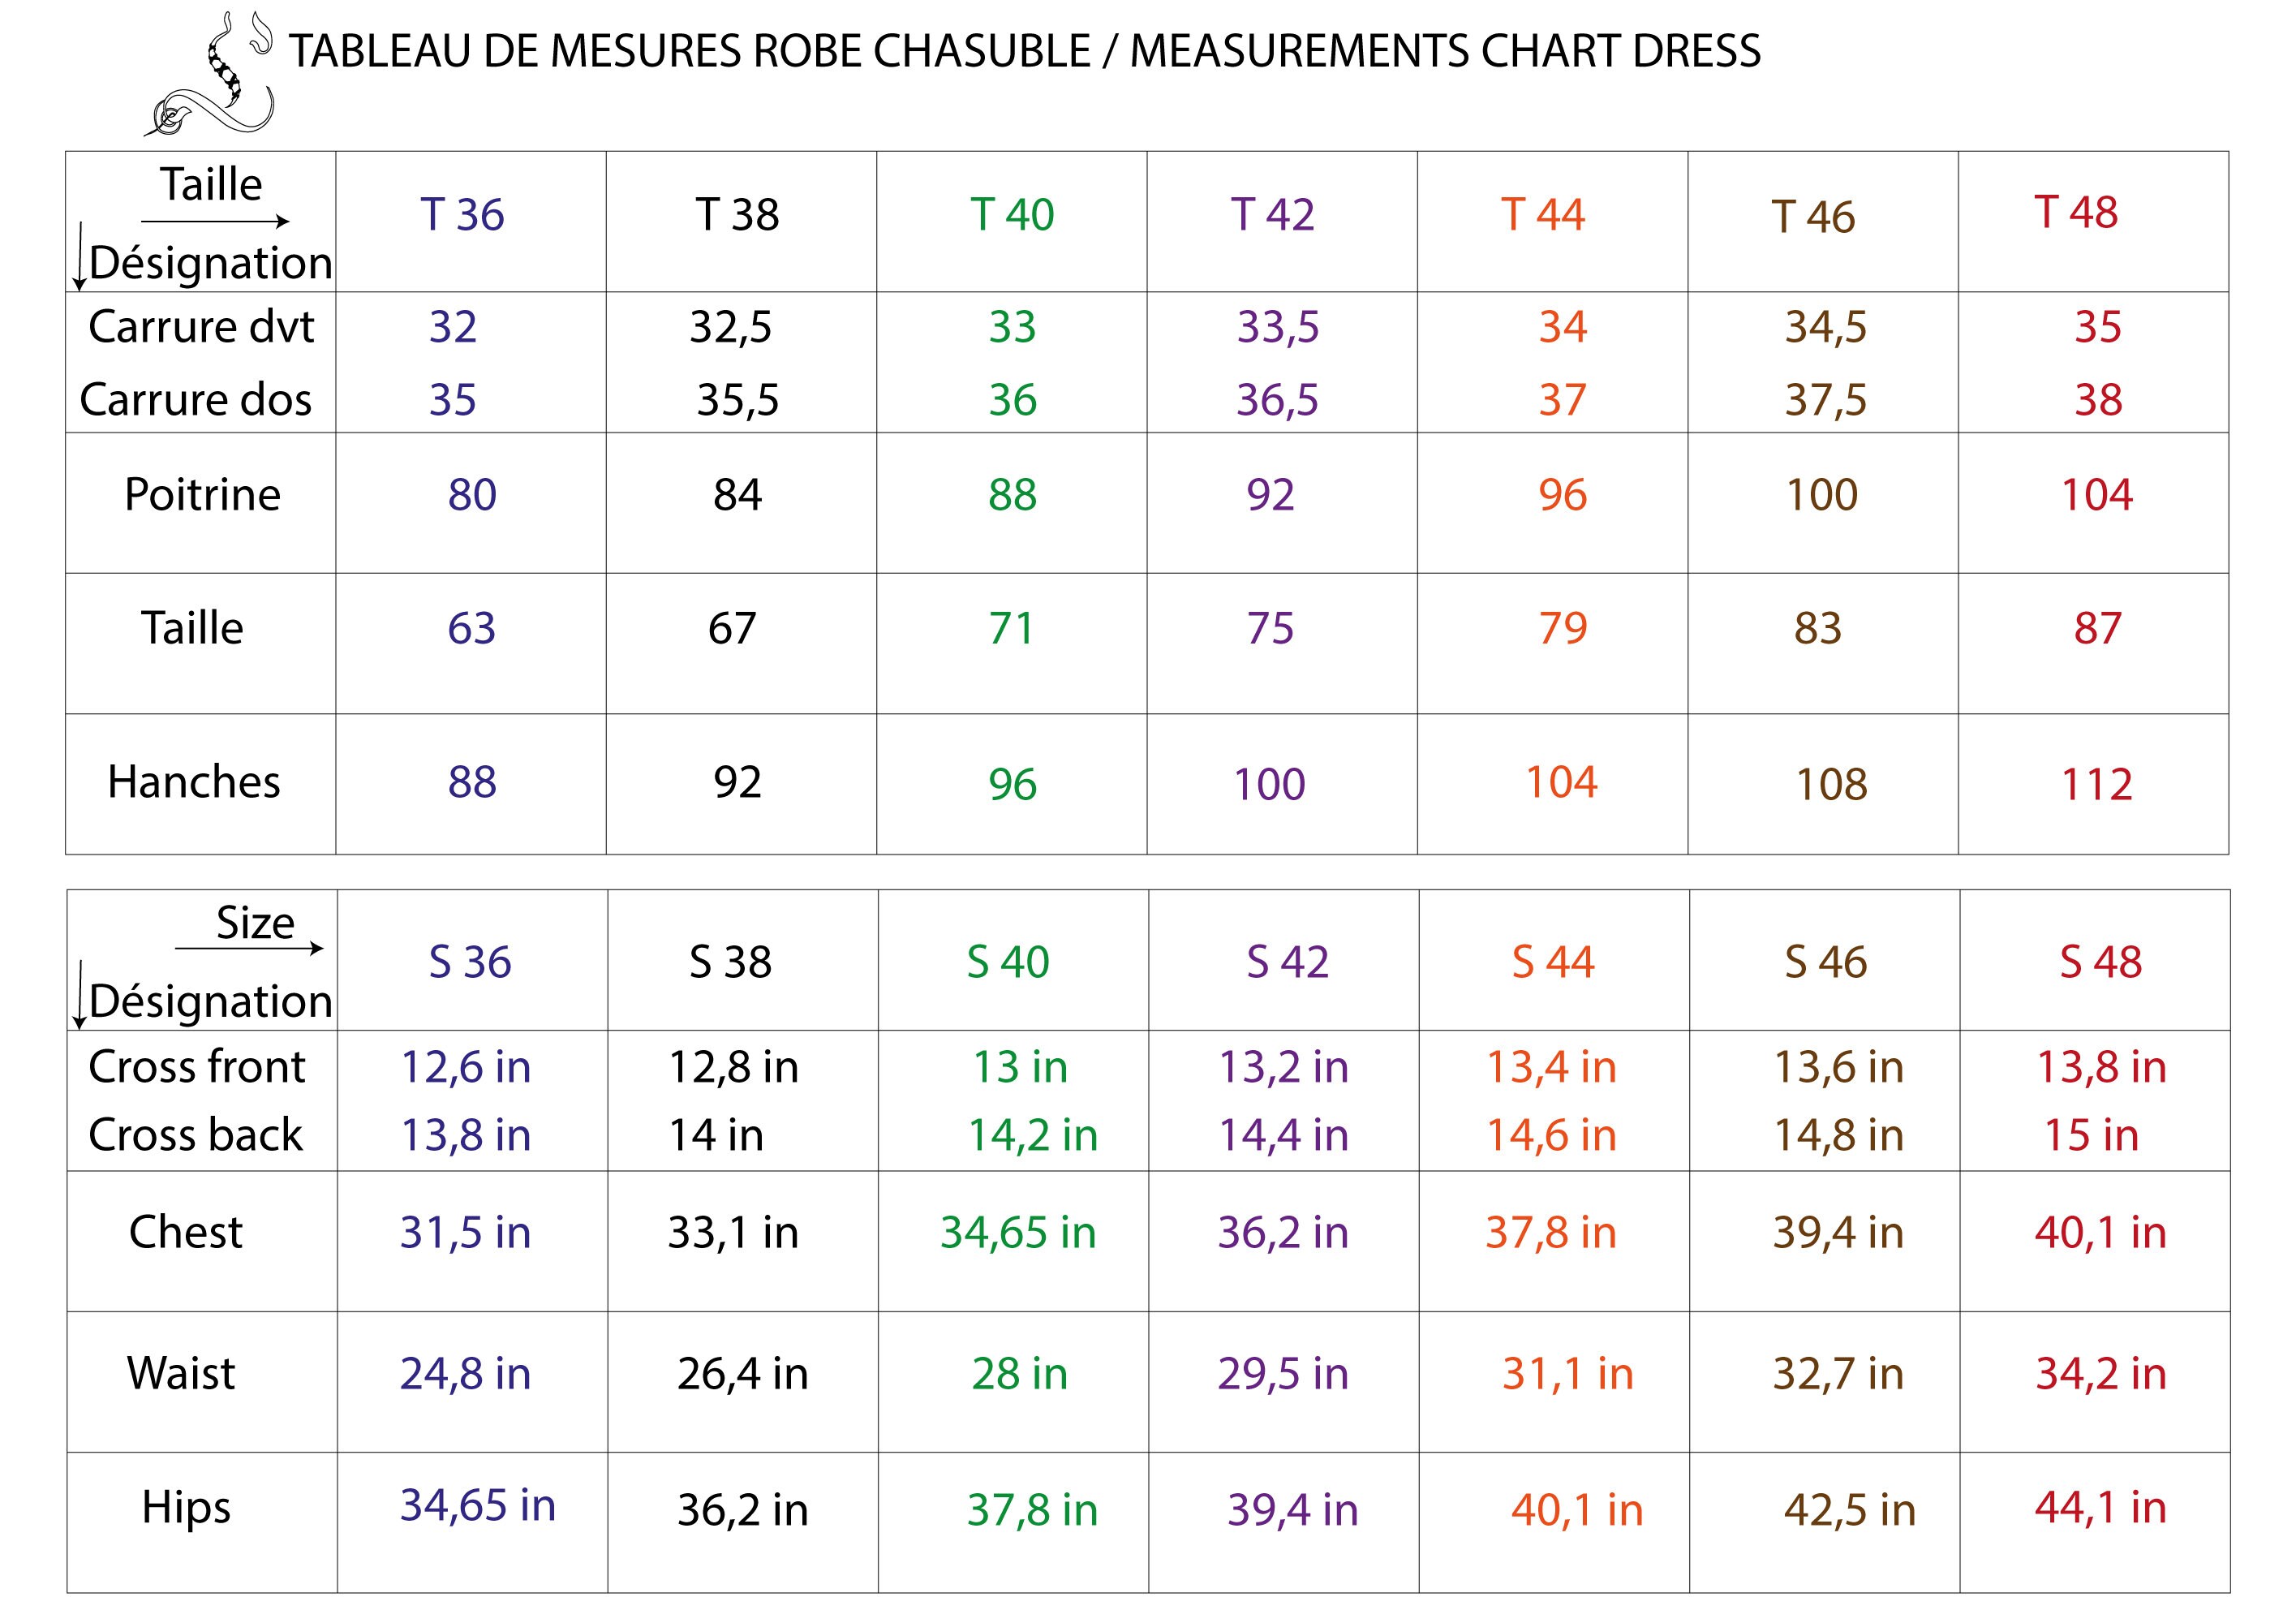This screenshot has width=2296, height=1623.
Task: Click the down arrow beside top Désignation
Action: click(79, 258)
